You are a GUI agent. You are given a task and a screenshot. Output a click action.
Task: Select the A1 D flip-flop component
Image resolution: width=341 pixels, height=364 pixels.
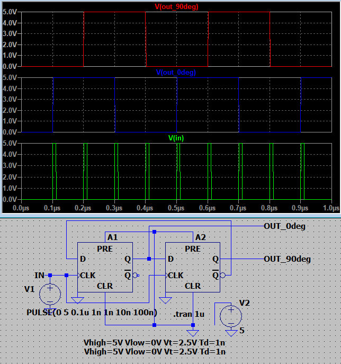coord(105,267)
